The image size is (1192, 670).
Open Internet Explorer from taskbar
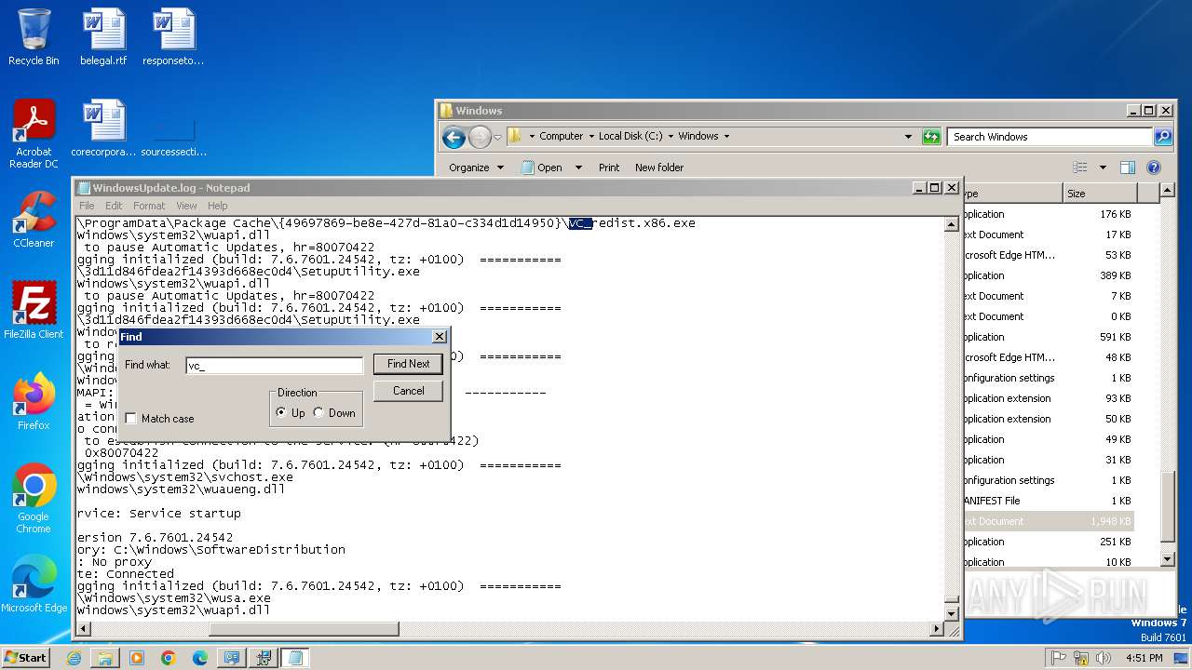pos(74,658)
